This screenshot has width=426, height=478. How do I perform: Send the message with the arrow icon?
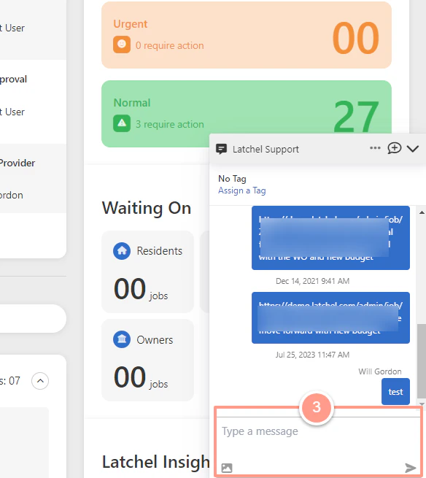point(410,468)
